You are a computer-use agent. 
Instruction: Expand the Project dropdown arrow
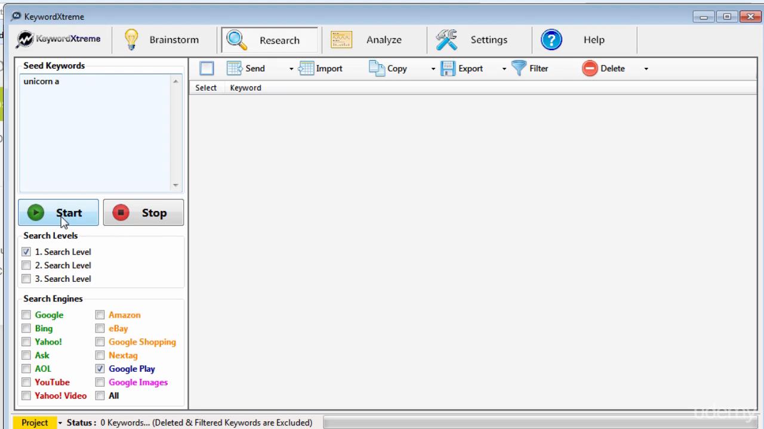pyautogui.click(x=60, y=423)
